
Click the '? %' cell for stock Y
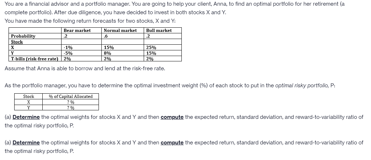pos(70,108)
